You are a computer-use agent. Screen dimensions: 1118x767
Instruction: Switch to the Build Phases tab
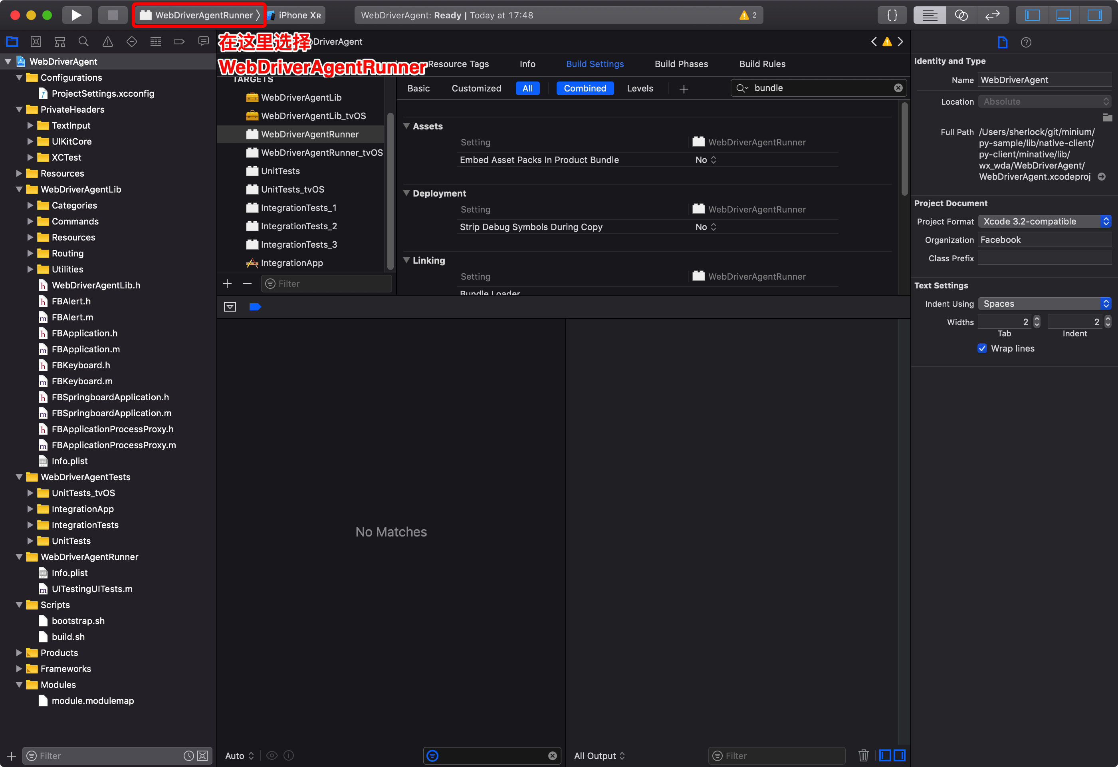pyautogui.click(x=681, y=64)
